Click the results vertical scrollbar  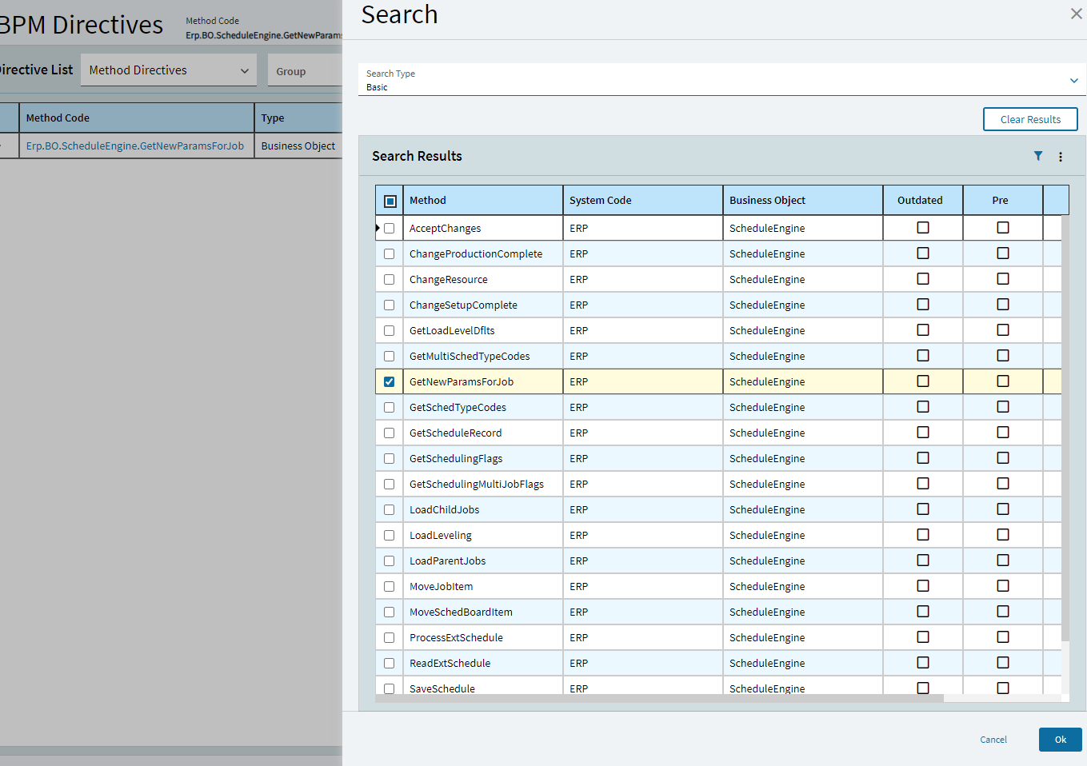(1065, 428)
